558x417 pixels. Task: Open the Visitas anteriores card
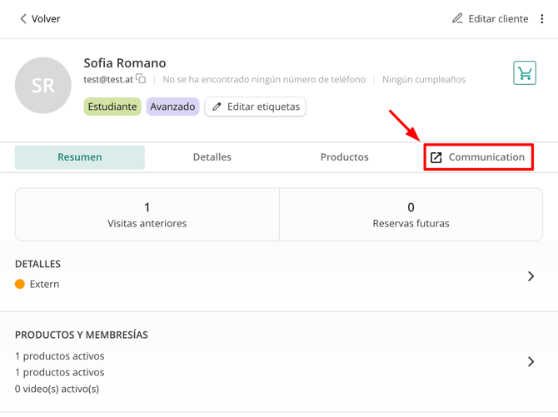click(147, 214)
